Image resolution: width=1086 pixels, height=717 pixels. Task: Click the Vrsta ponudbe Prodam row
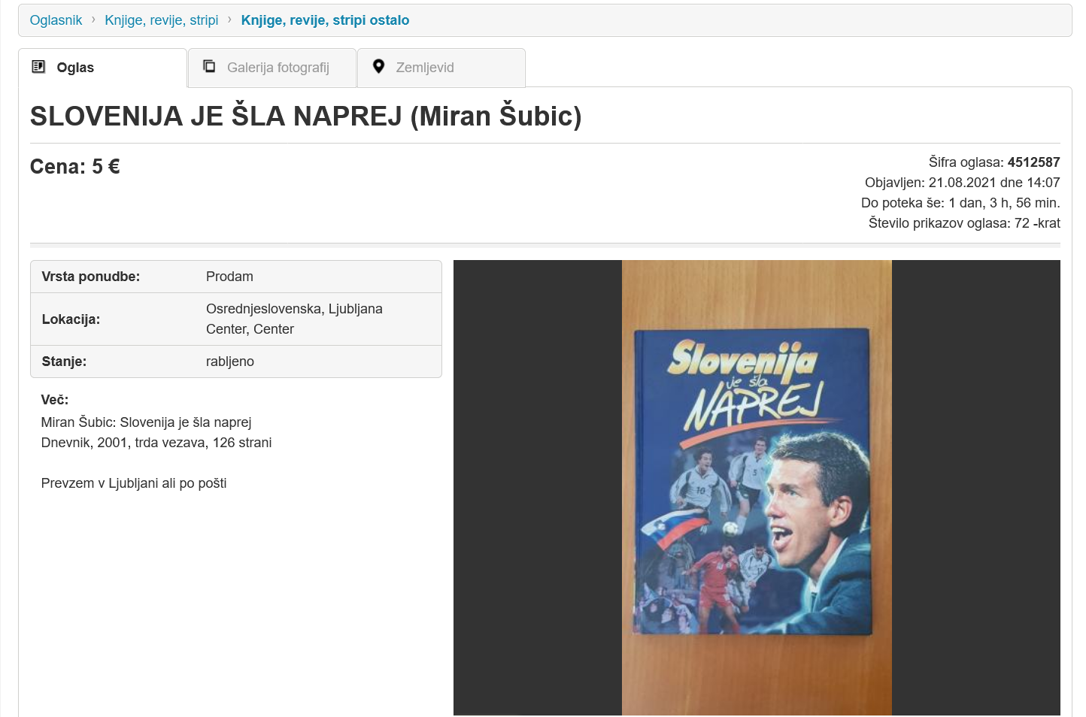pyautogui.click(x=236, y=277)
